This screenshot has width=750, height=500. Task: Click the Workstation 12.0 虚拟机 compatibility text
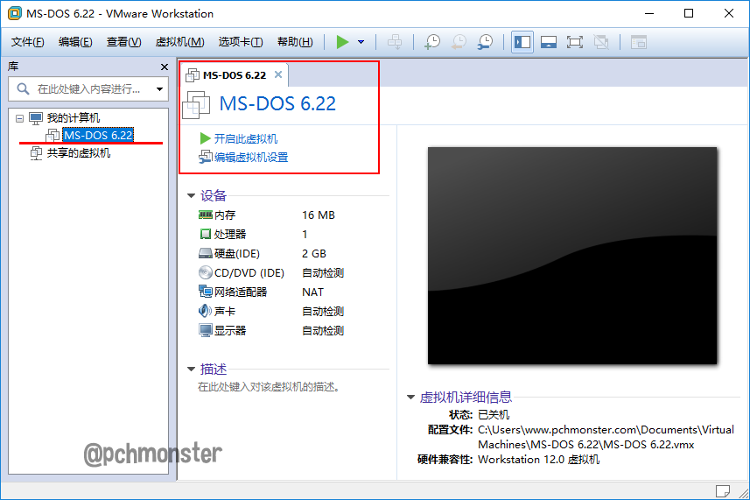(538, 460)
